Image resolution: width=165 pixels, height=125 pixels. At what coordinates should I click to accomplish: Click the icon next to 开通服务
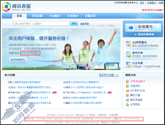(x=127, y=86)
